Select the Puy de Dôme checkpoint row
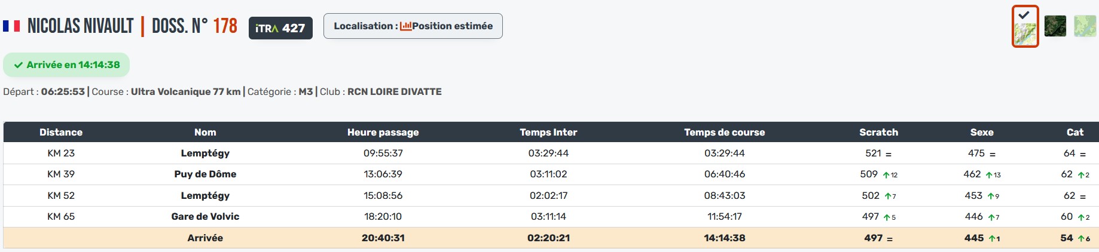Viewport: 1099px width, 252px height. (205, 174)
